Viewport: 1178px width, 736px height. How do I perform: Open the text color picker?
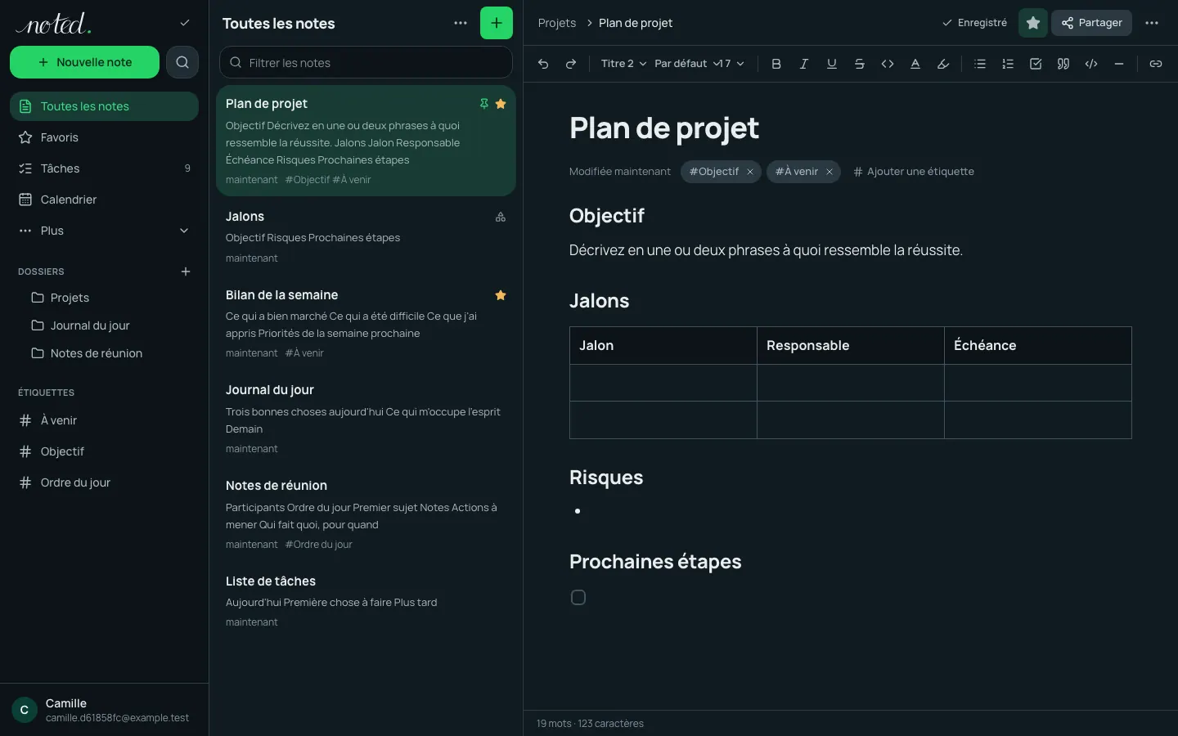click(915, 64)
